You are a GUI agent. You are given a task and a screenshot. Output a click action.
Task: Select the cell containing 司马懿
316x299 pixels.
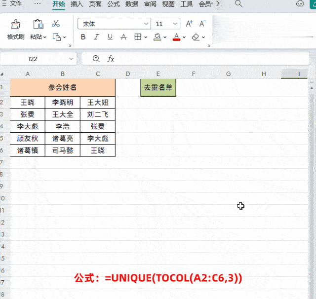pyautogui.click(x=63, y=150)
